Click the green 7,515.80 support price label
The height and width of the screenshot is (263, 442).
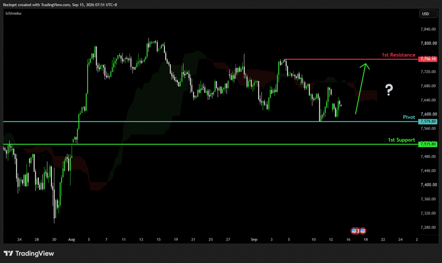click(x=428, y=144)
